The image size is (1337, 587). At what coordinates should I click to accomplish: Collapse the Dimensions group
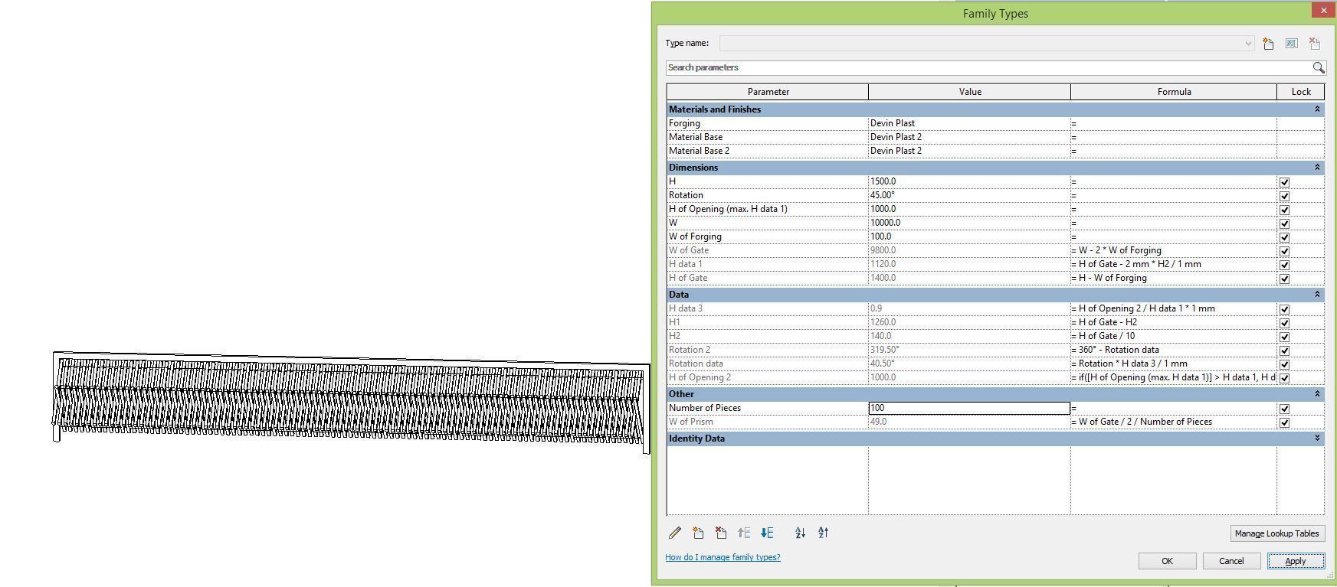(1317, 168)
